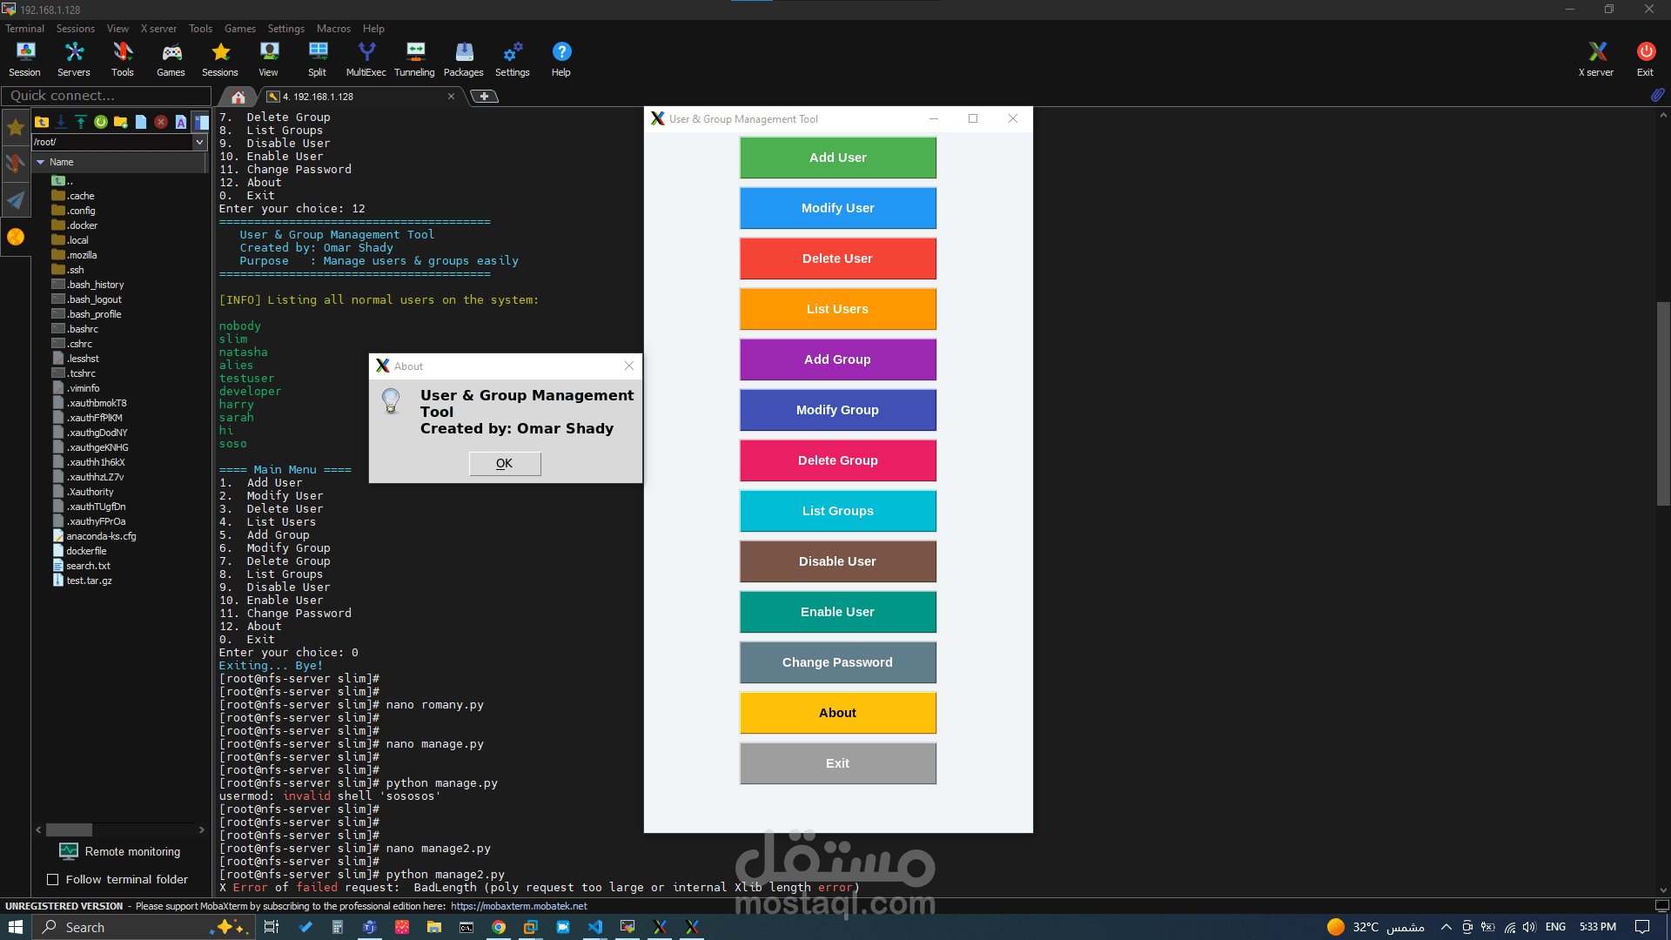Image resolution: width=1671 pixels, height=940 pixels.
Task: Create a new folder in /root/
Action: 121,122
